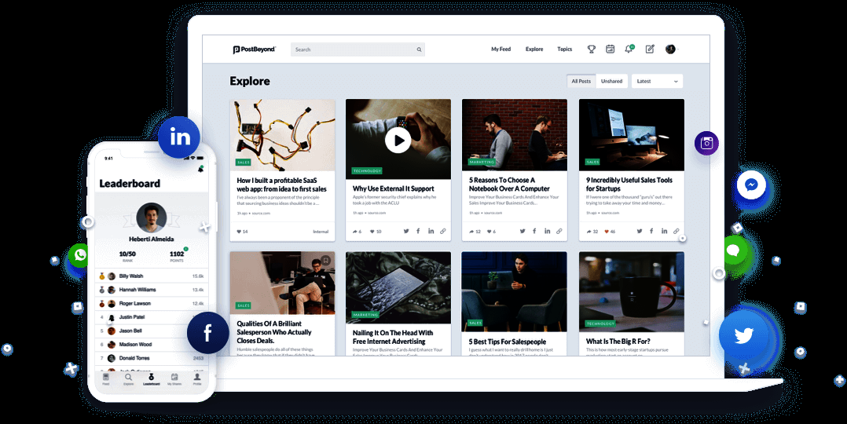Viewport: 847px width, 424px height.
Task: Like the 'How I built a profitable SaaS' post
Action: pos(240,232)
